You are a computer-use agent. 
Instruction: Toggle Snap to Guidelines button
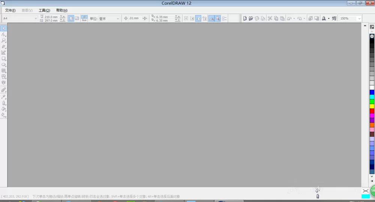(192, 18)
